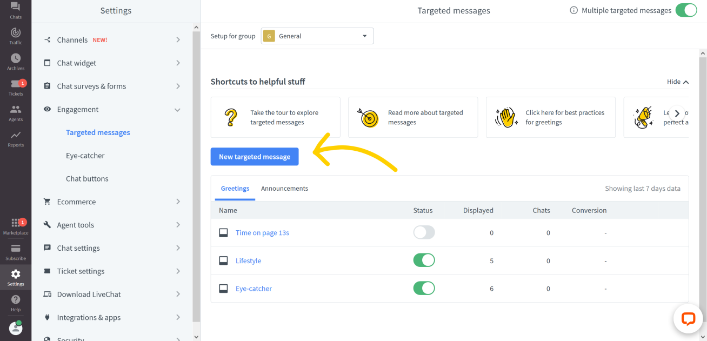Click the waving hand greetings icon

point(506,117)
